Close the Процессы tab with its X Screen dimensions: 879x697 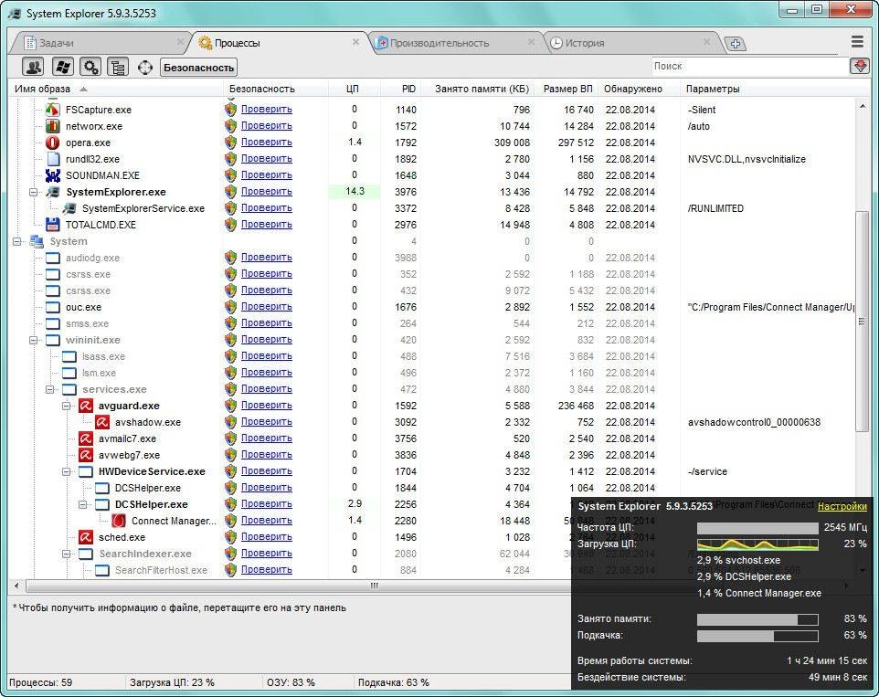click(355, 42)
